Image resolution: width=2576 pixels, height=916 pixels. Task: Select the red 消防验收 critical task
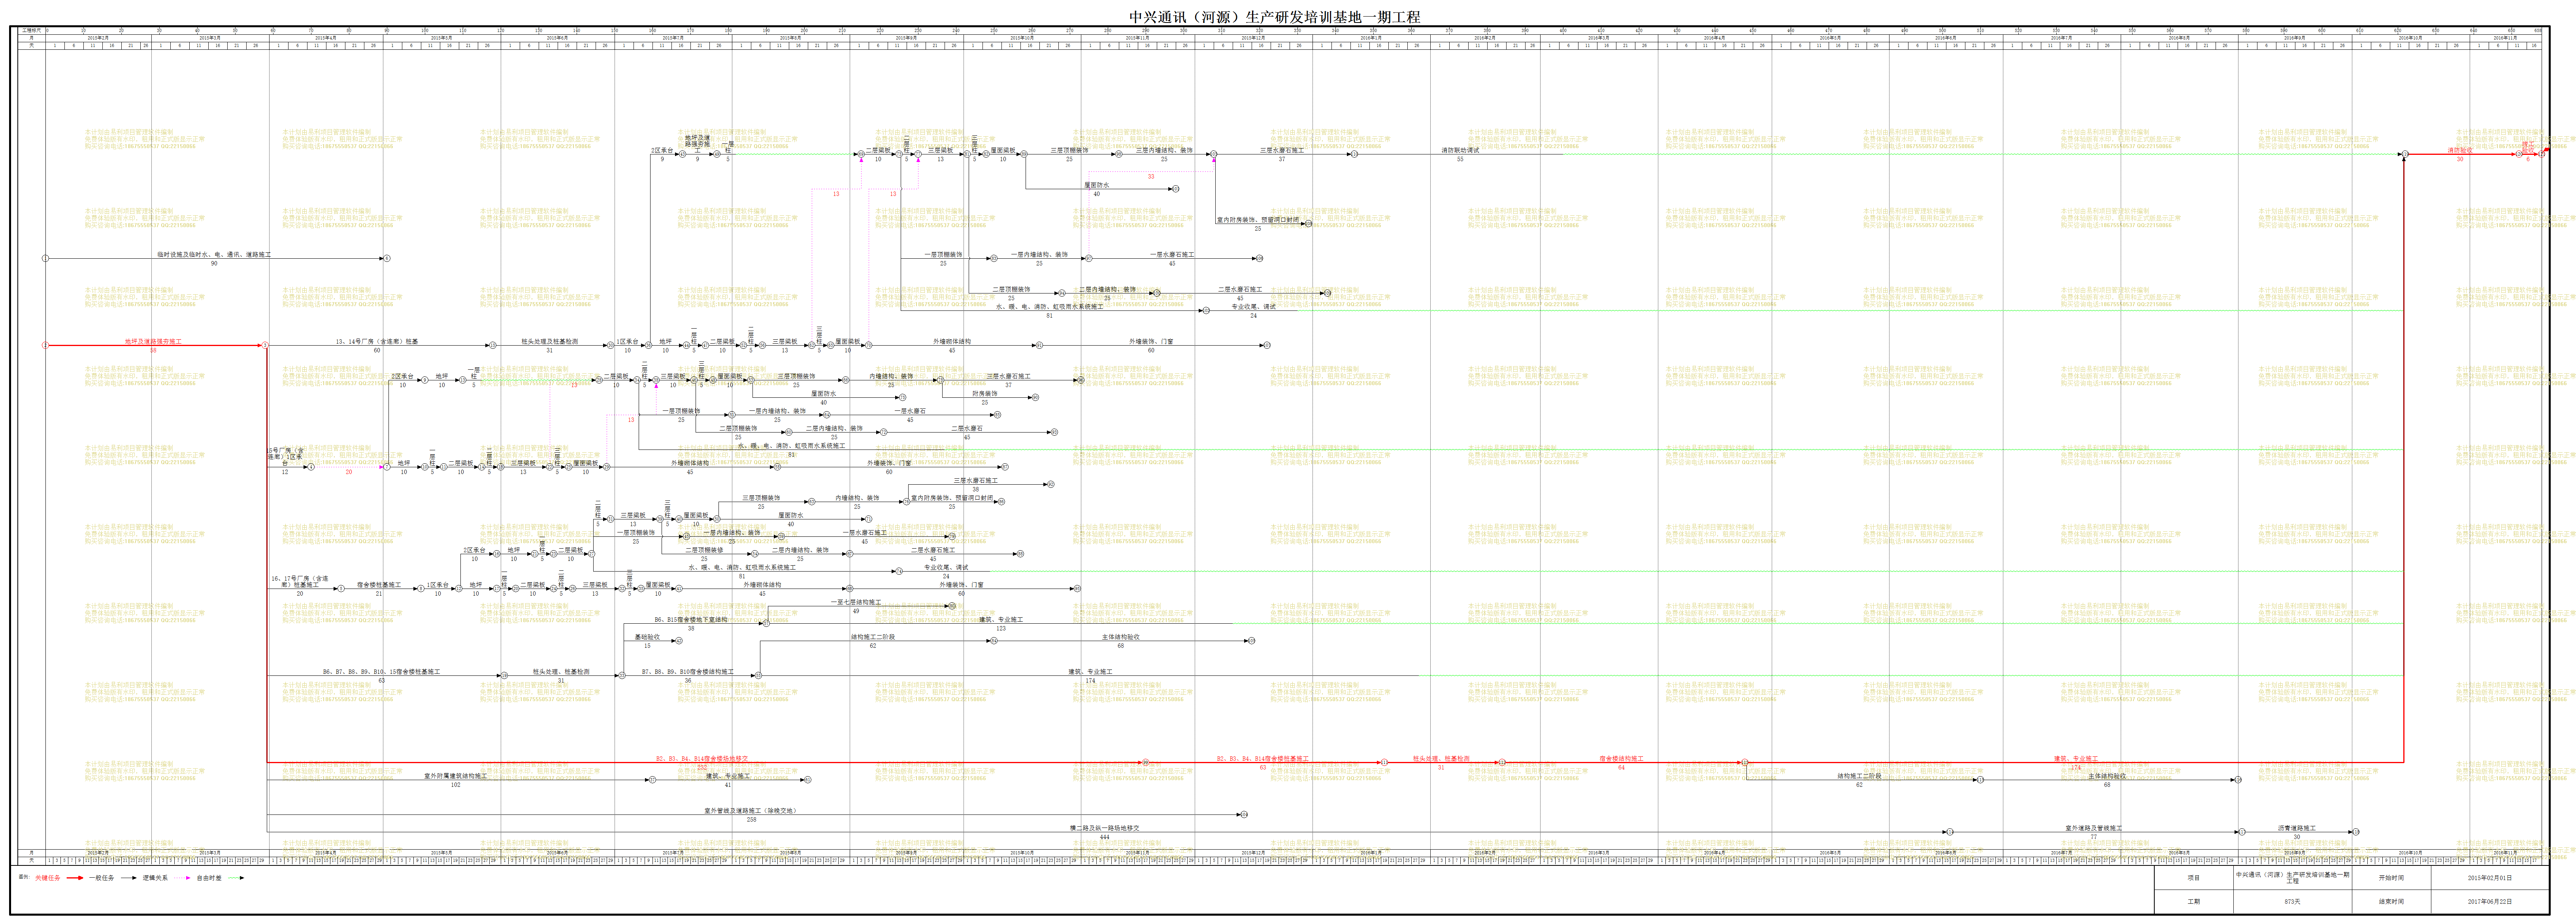point(2460,151)
